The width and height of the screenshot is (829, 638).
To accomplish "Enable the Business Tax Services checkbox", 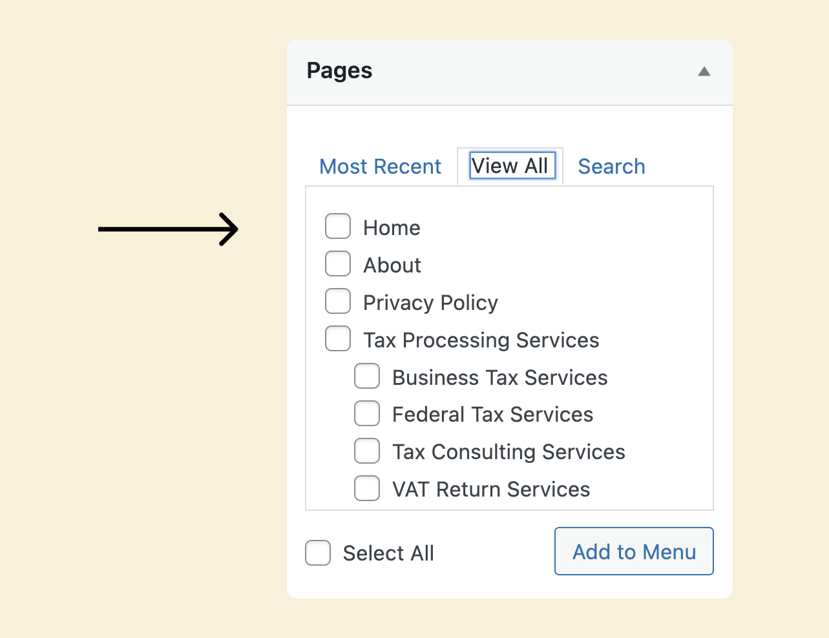I will point(367,376).
